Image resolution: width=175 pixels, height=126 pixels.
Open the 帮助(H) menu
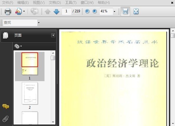tap(104, 3)
